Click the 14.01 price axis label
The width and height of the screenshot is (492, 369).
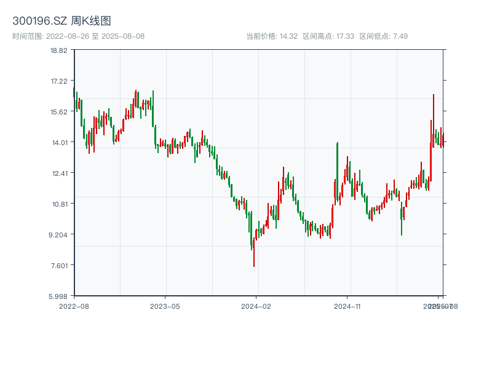[59, 142]
